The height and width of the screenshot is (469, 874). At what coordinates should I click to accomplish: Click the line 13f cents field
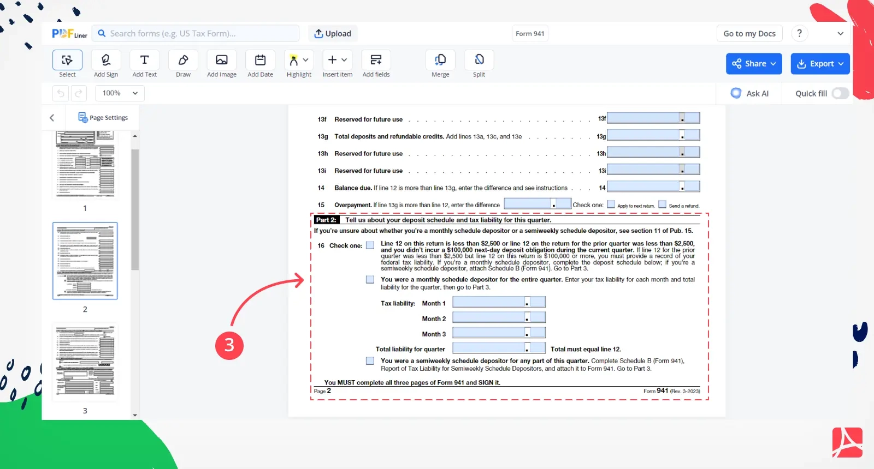[692, 118]
